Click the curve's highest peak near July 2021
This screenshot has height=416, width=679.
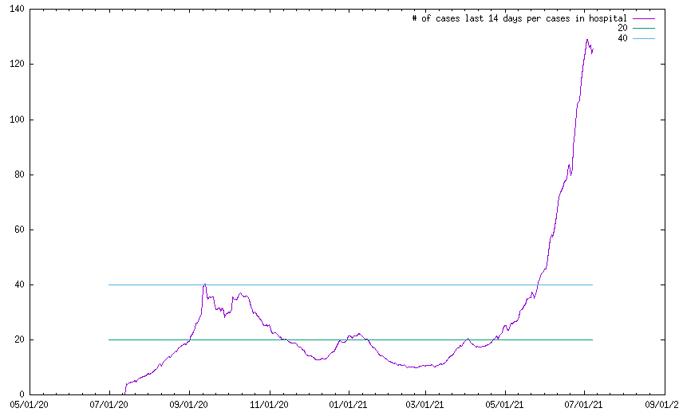(587, 40)
